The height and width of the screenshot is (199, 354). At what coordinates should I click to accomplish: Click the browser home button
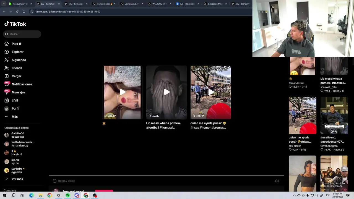[24, 12]
